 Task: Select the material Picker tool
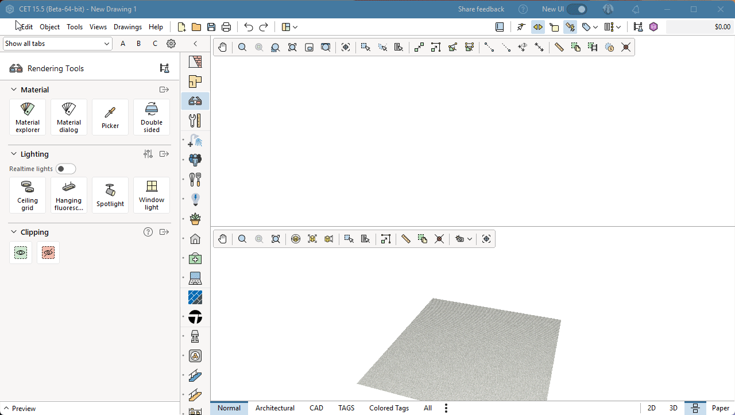tap(110, 117)
